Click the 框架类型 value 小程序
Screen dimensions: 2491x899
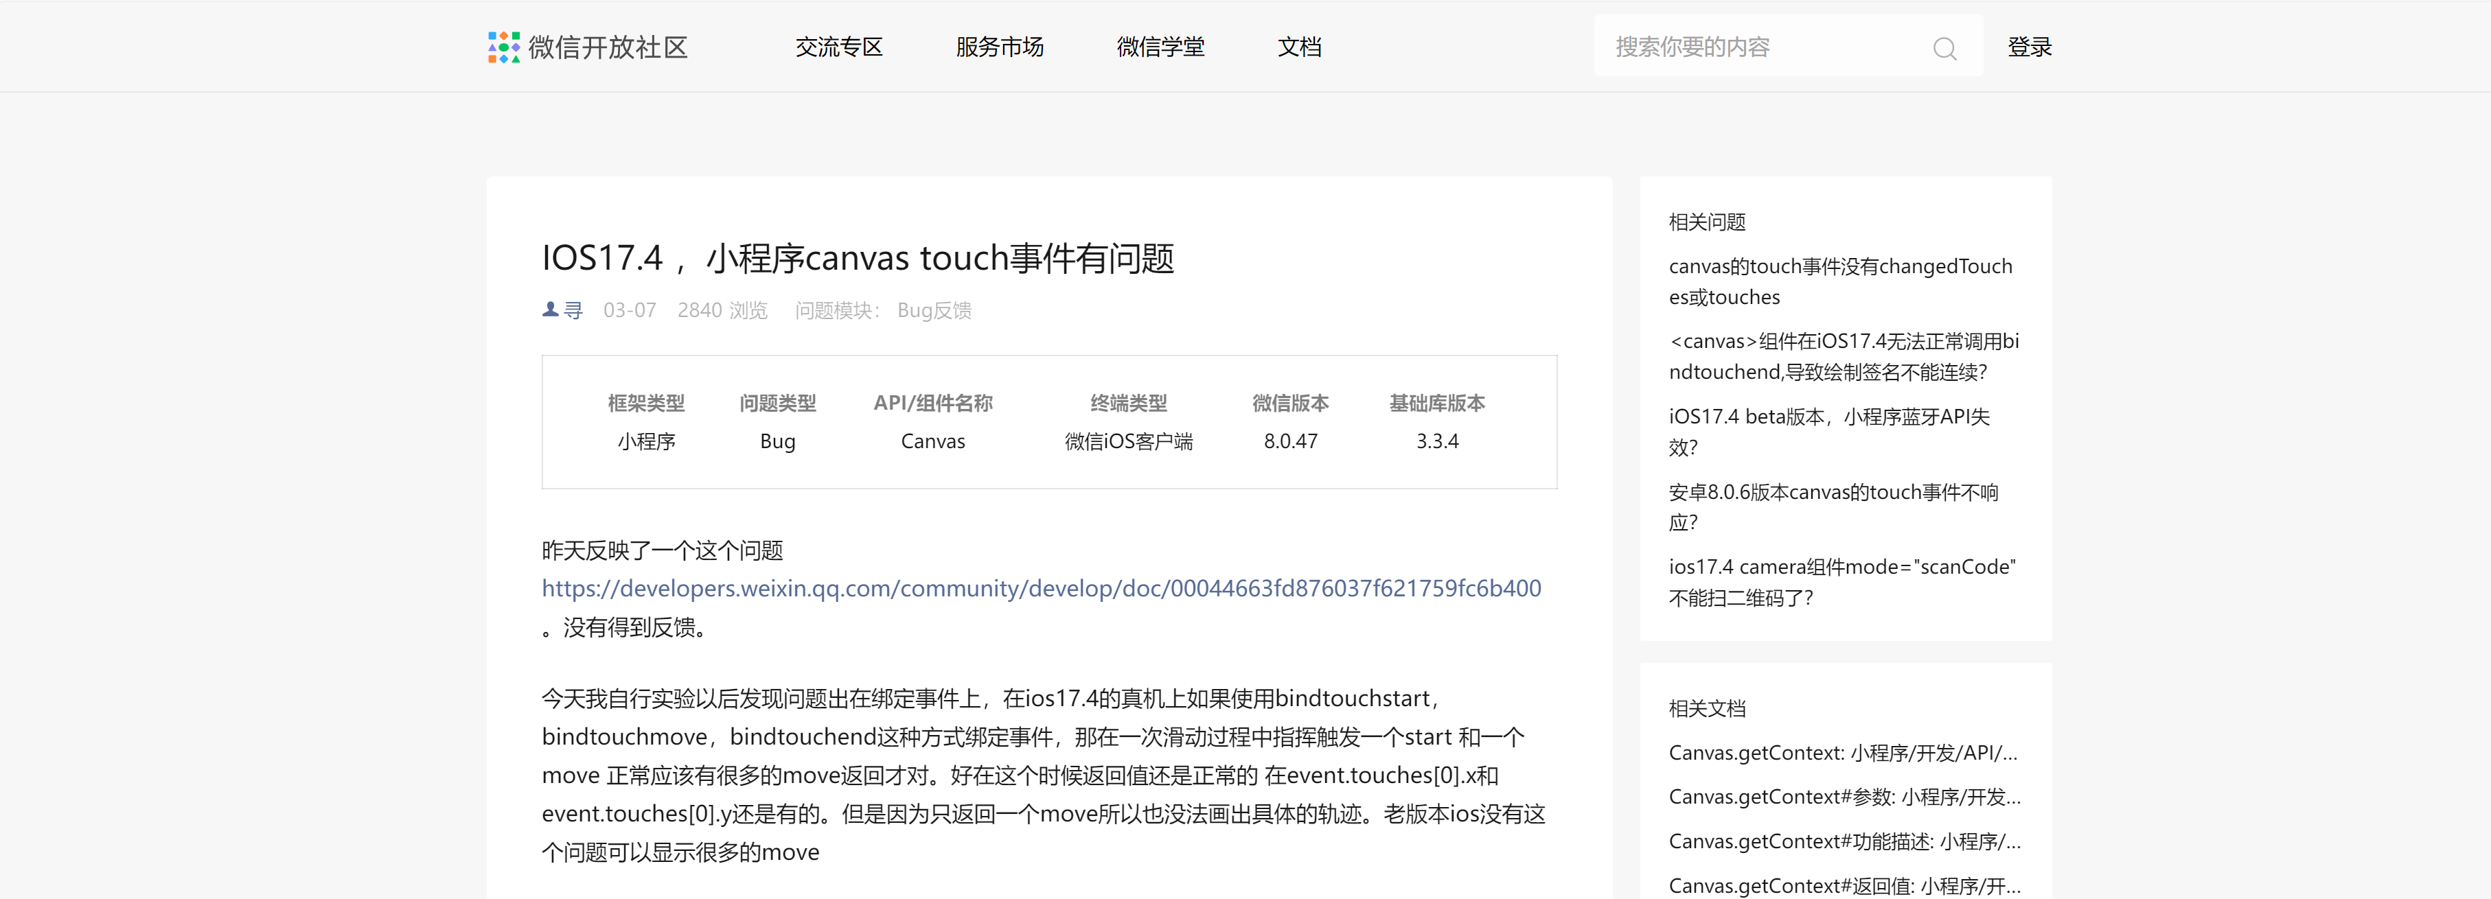pos(646,442)
